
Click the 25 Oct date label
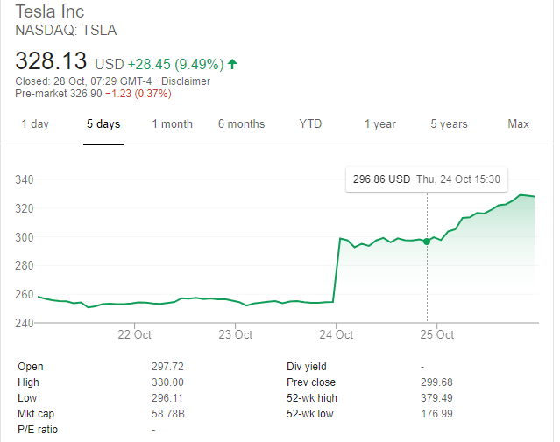(437, 334)
